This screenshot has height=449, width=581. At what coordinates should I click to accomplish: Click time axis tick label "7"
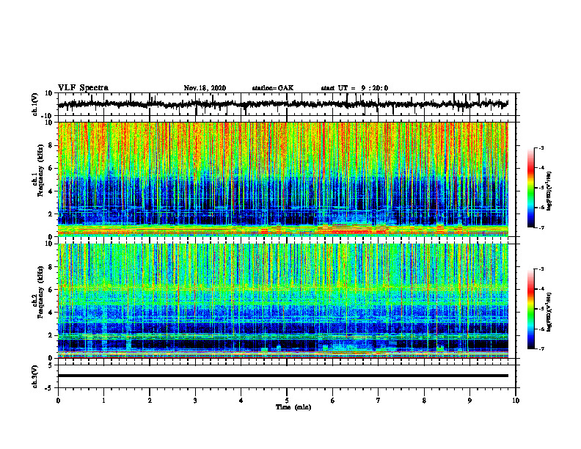(x=379, y=401)
